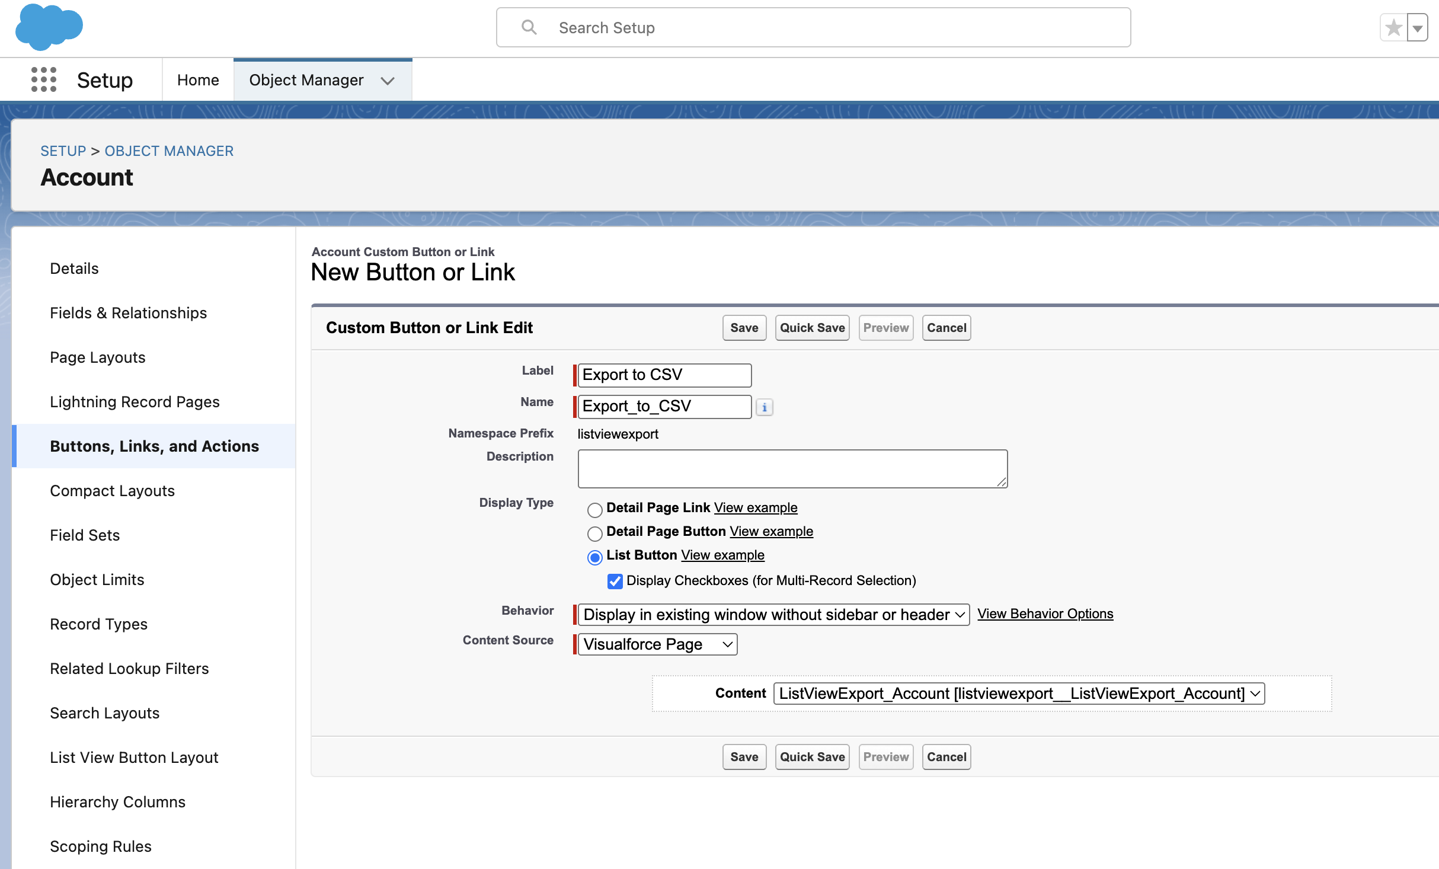Toggle Display Checkboxes for Multi-Record Selection
This screenshot has height=869, width=1439.
[615, 581]
